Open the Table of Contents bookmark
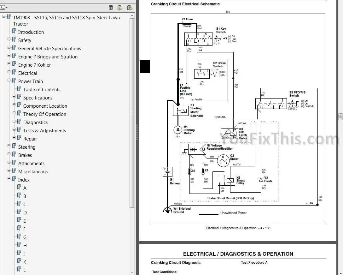The height and width of the screenshot is (275, 343). (x=42, y=90)
